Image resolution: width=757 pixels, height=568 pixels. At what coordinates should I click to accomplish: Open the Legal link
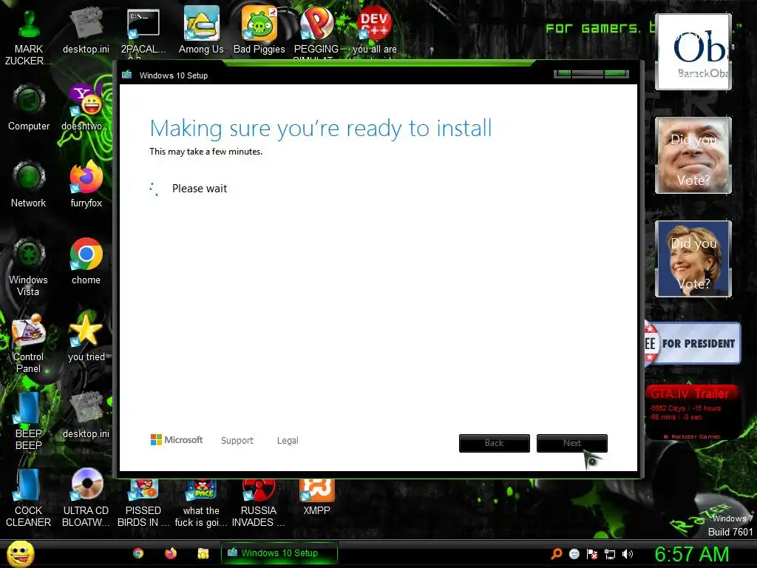point(288,441)
